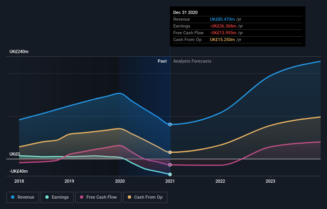
Task: Select the Earnings data point at 2021
Action: click(x=170, y=174)
